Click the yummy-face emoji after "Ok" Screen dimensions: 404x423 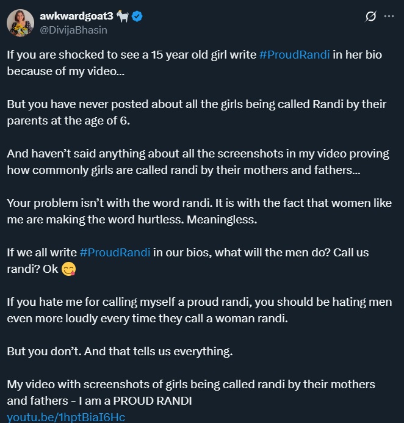68,269
